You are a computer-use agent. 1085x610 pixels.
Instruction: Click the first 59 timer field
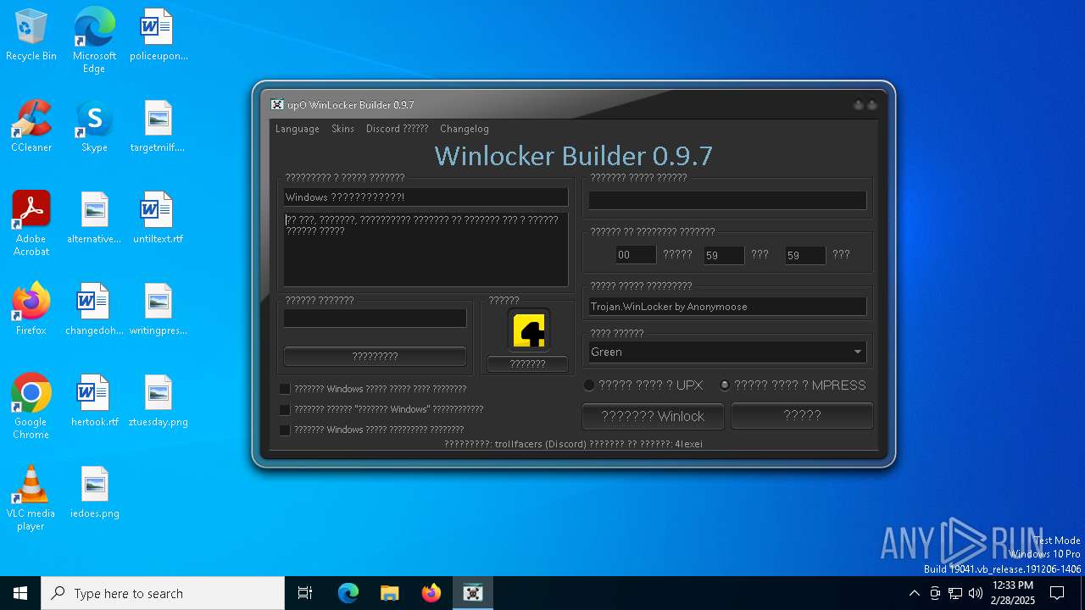point(724,255)
